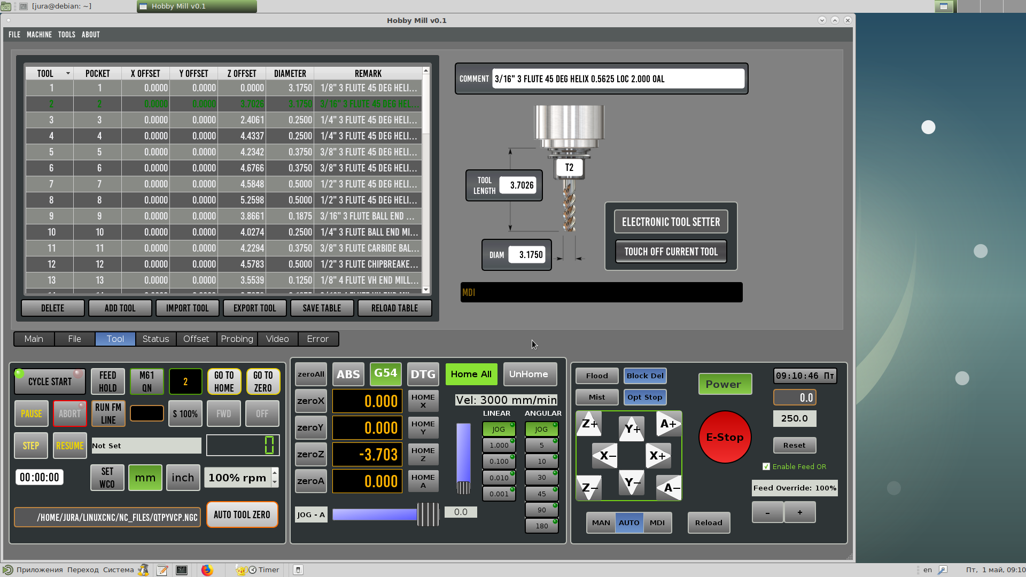Open the MACHINE menu
The height and width of the screenshot is (577, 1026).
tap(39, 35)
